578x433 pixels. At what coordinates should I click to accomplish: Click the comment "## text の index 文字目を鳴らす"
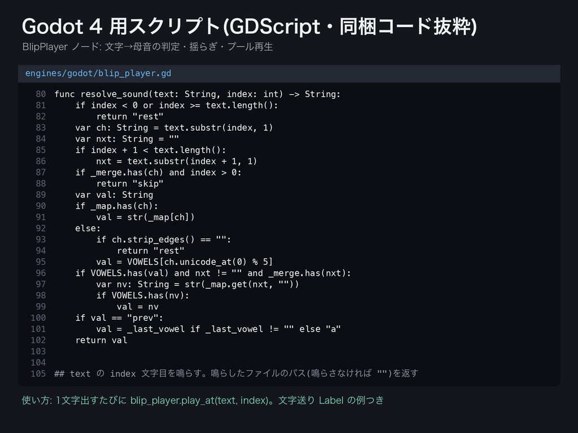pos(236,374)
